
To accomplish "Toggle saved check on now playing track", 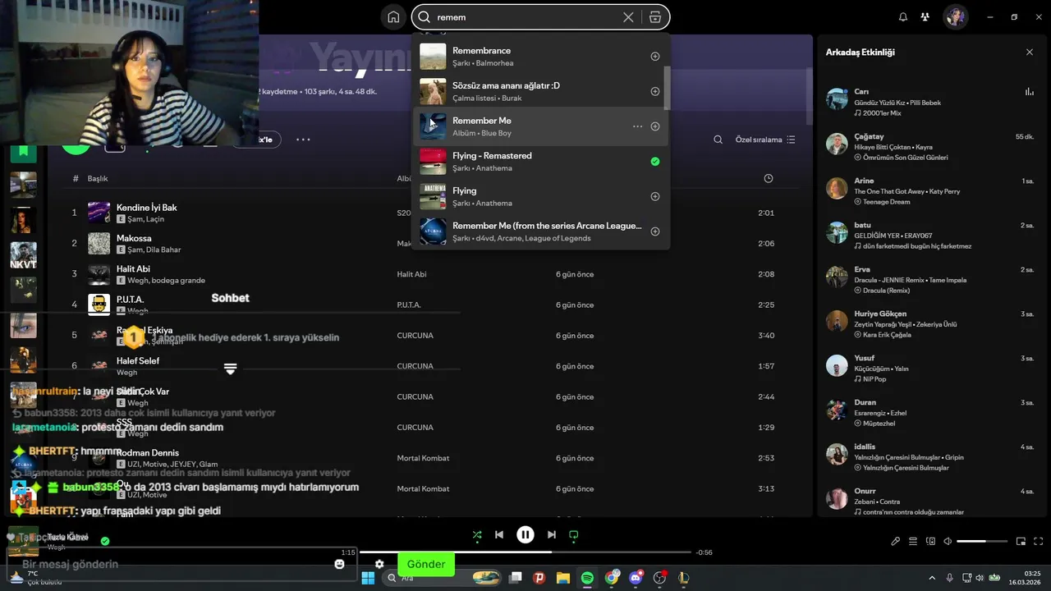I will point(105,541).
